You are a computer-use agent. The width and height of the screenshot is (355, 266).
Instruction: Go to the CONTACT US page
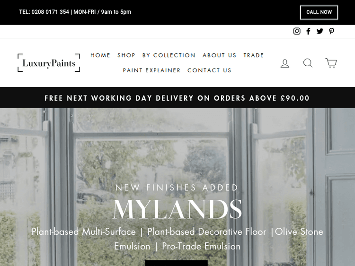209,70
